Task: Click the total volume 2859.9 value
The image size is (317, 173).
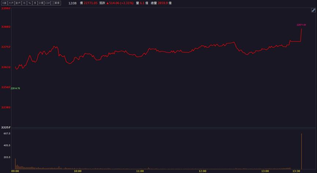Action: pyautogui.click(x=163, y=3)
